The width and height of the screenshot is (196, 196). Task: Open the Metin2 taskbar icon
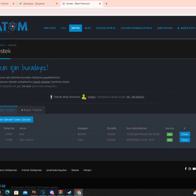coord(34,192)
